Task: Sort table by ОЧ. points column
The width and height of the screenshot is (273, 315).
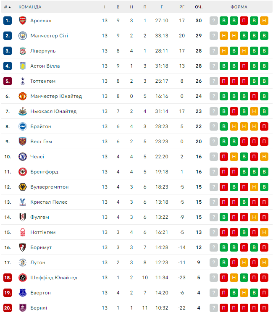Action: coord(199,7)
